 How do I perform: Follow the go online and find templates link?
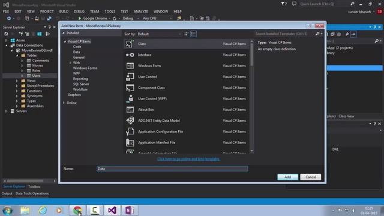(x=188, y=159)
